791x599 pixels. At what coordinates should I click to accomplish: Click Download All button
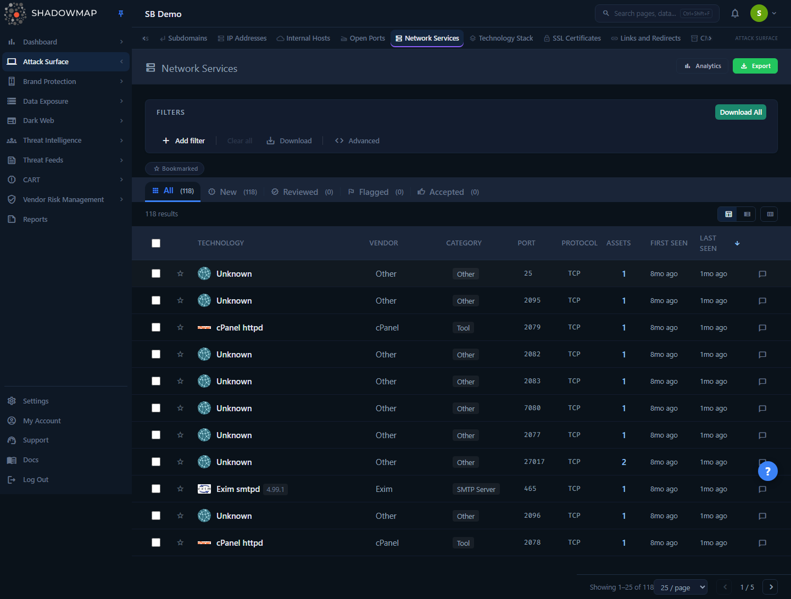coord(740,112)
